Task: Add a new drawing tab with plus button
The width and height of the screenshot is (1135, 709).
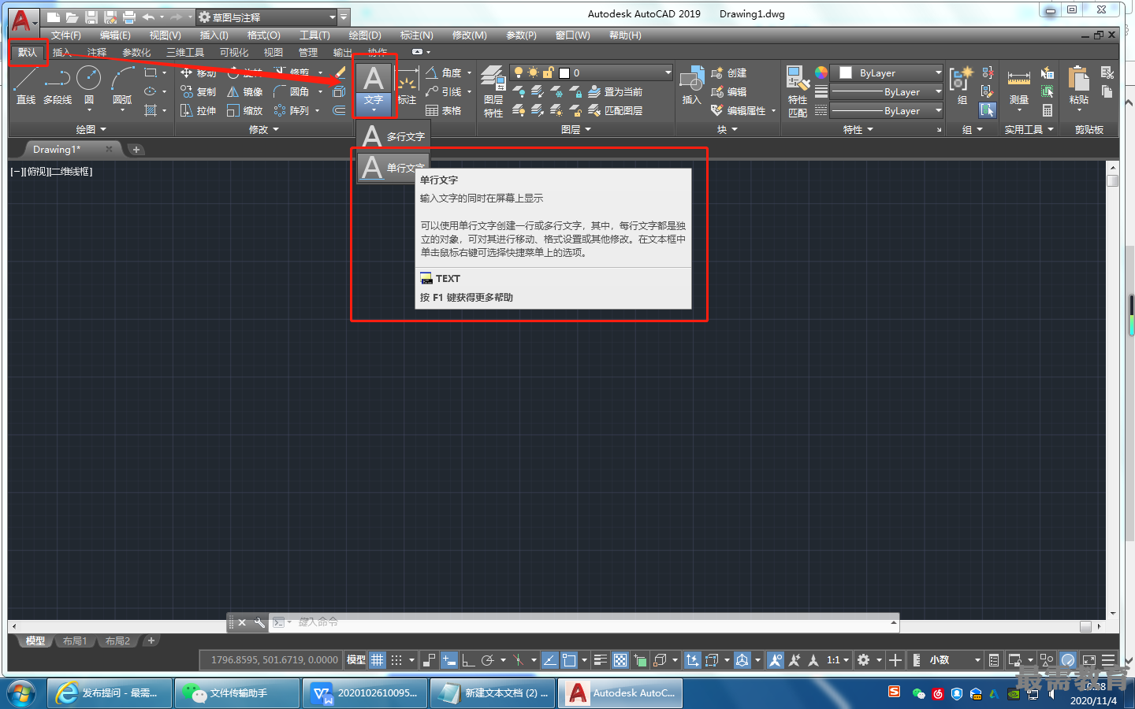Action: (x=136, y=150)
